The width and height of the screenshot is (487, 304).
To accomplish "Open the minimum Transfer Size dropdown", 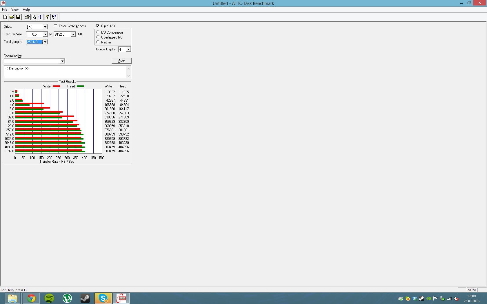I will pos(45,34).
